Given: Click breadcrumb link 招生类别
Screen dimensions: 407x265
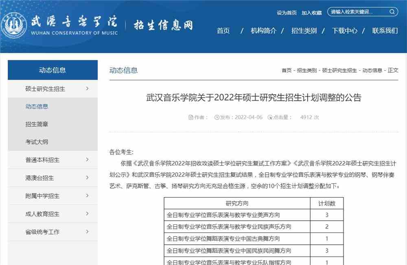Looking at the screenshot, I should (307, 70).
